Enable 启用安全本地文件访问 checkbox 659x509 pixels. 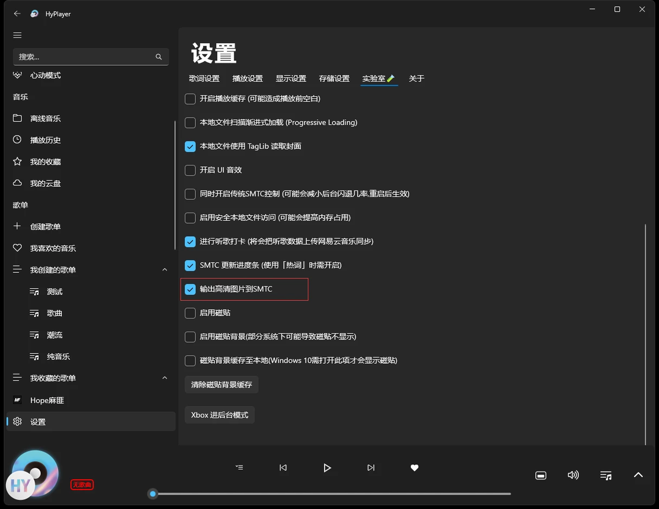[190, 218]
